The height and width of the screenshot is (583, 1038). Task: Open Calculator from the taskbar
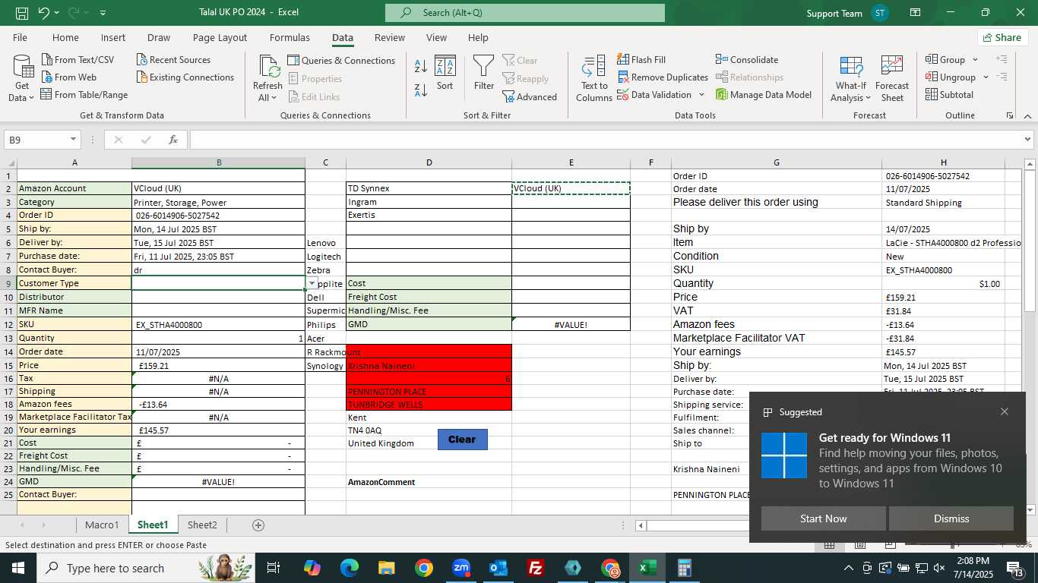(685, 568)
